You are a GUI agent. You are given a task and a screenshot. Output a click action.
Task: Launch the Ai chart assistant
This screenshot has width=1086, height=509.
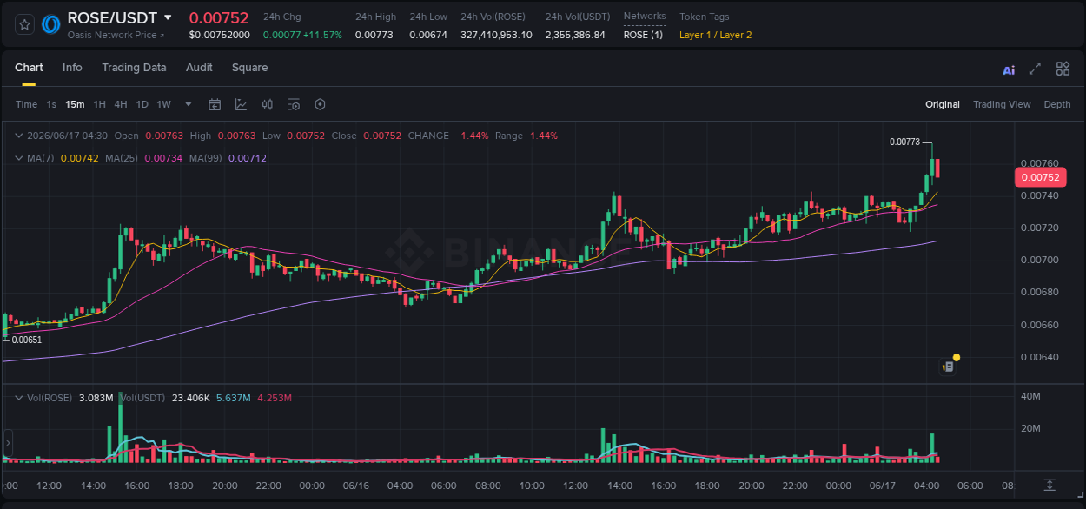point(1009,69)
